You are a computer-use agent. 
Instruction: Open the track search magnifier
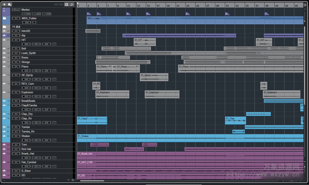(72, 5)
